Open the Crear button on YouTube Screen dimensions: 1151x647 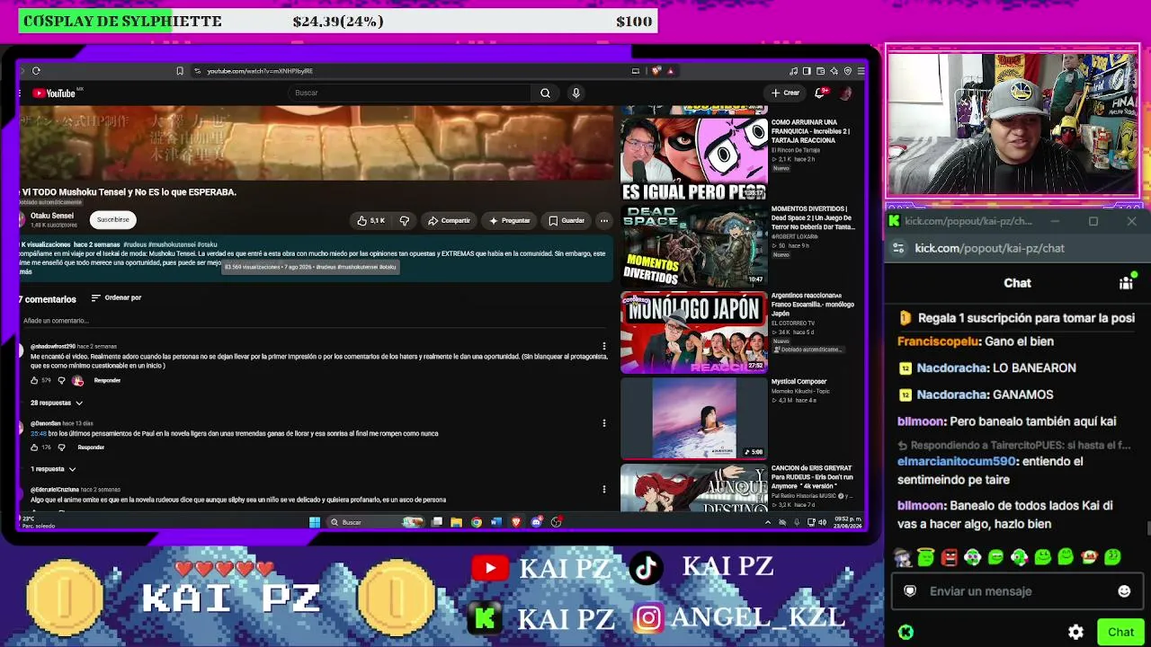(x=785, y=93)
